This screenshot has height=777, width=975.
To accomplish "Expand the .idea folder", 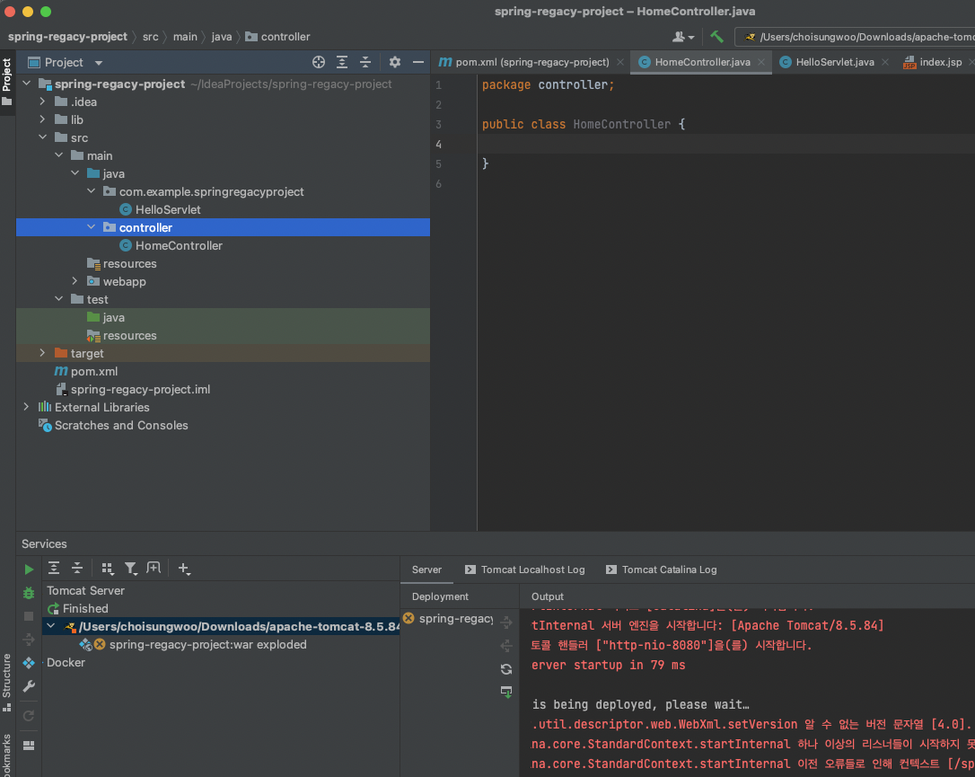I will click(x=42, y=102).
